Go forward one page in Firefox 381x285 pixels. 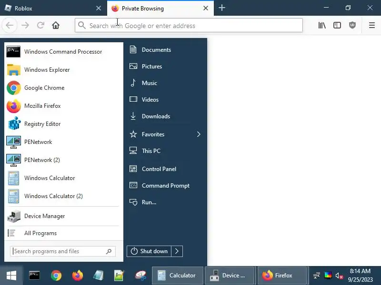tap(25, 25)
